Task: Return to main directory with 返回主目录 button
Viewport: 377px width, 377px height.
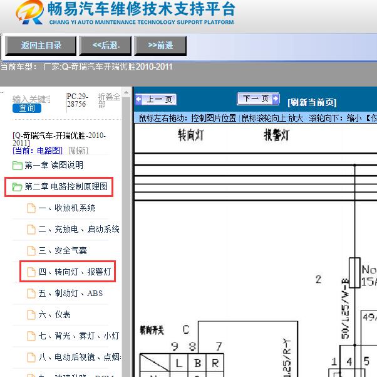Action: [x=41, y=46]
